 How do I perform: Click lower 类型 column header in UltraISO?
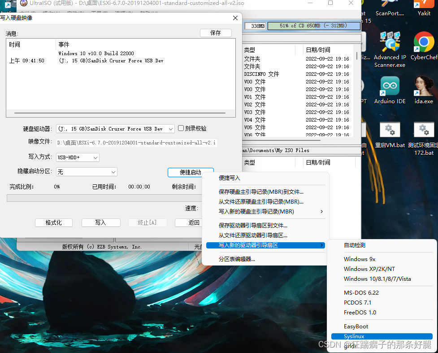(269, 162)
